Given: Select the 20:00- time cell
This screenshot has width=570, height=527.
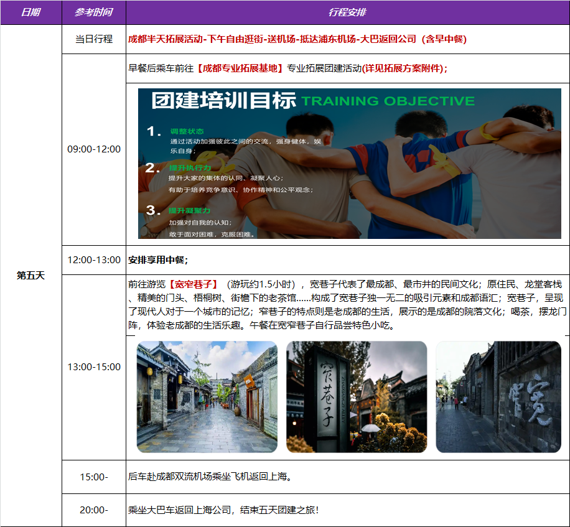Looking at the screenshot, I should pyautogui.click(x=93, y=510).
